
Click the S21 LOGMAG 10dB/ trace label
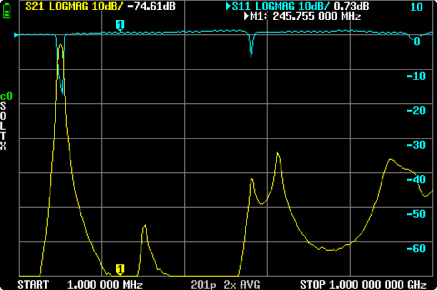tap(74, 6)
